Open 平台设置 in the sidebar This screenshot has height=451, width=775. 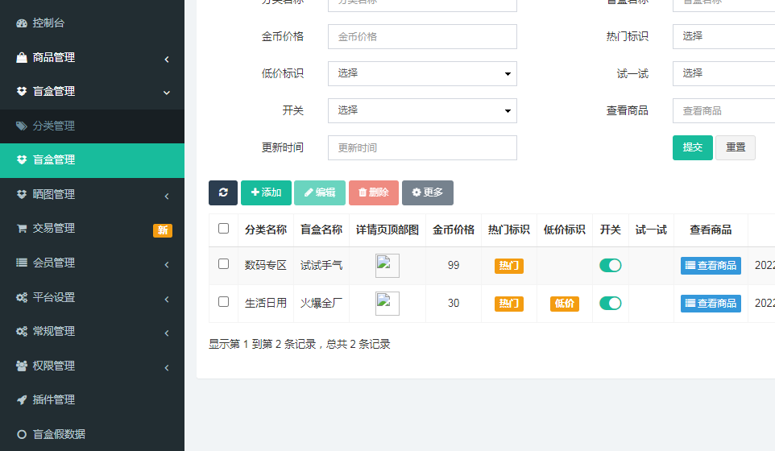click(x=92, y=297)
